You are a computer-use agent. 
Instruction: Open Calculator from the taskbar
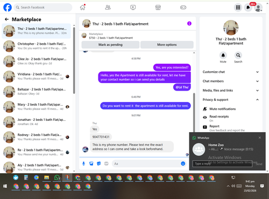(26, 177)
